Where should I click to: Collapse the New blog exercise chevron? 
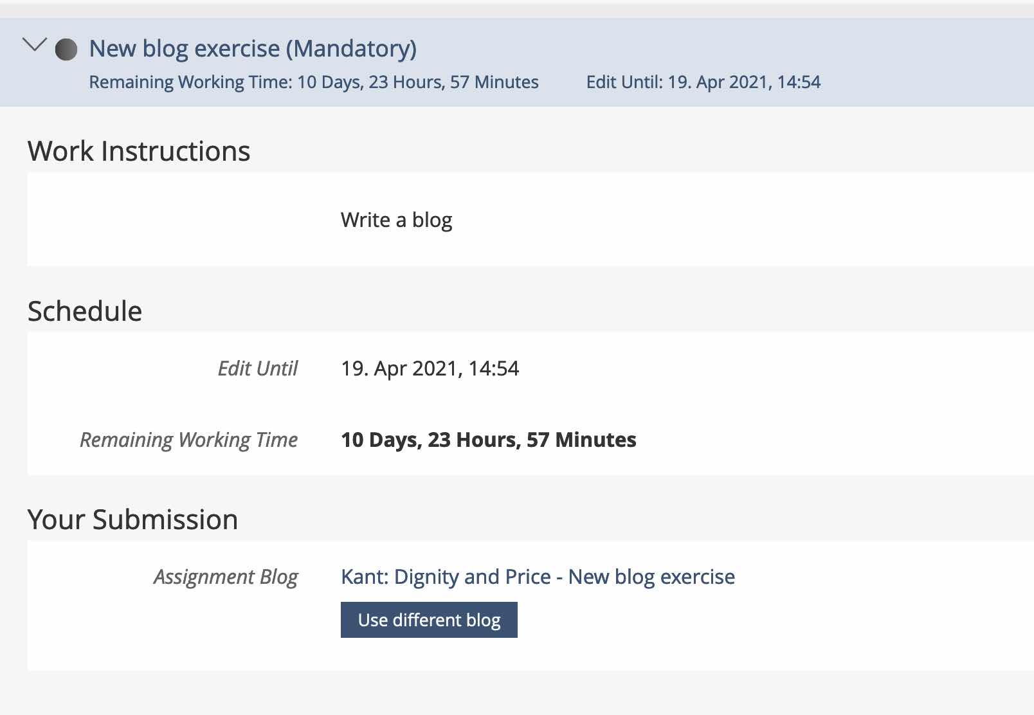35,45
